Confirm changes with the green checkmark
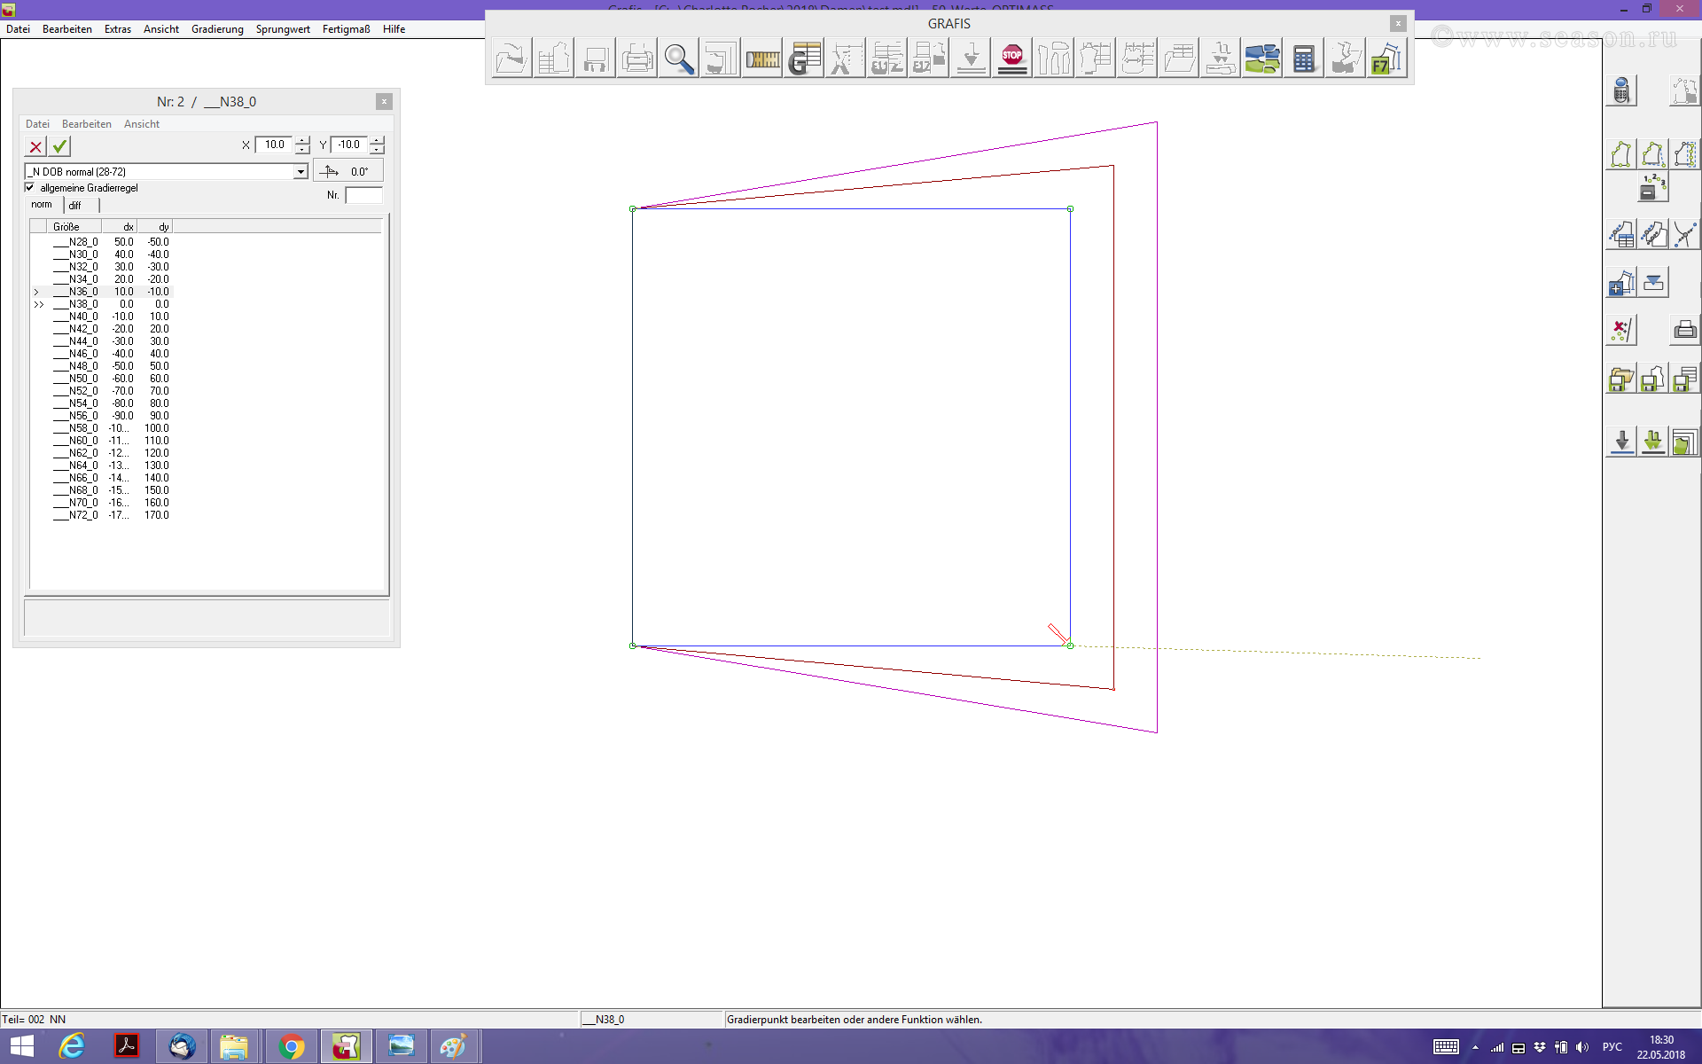This screenshot has height=1064, width=1702. tap(60, 146)
